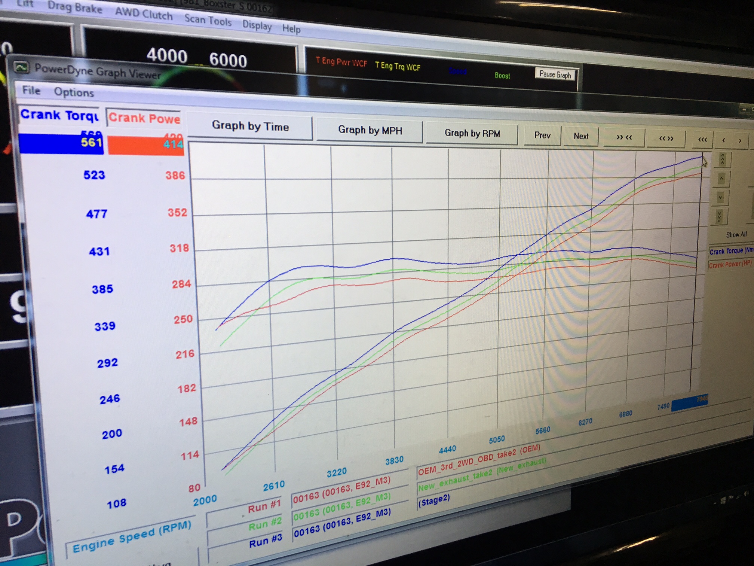Click the power axis value 386
This screenshot has height=566, width=754.
pos(175,175)
